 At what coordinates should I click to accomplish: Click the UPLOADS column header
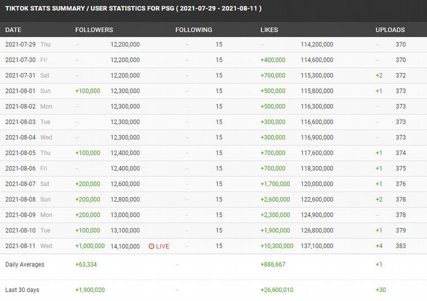click(x=390, y=30)
